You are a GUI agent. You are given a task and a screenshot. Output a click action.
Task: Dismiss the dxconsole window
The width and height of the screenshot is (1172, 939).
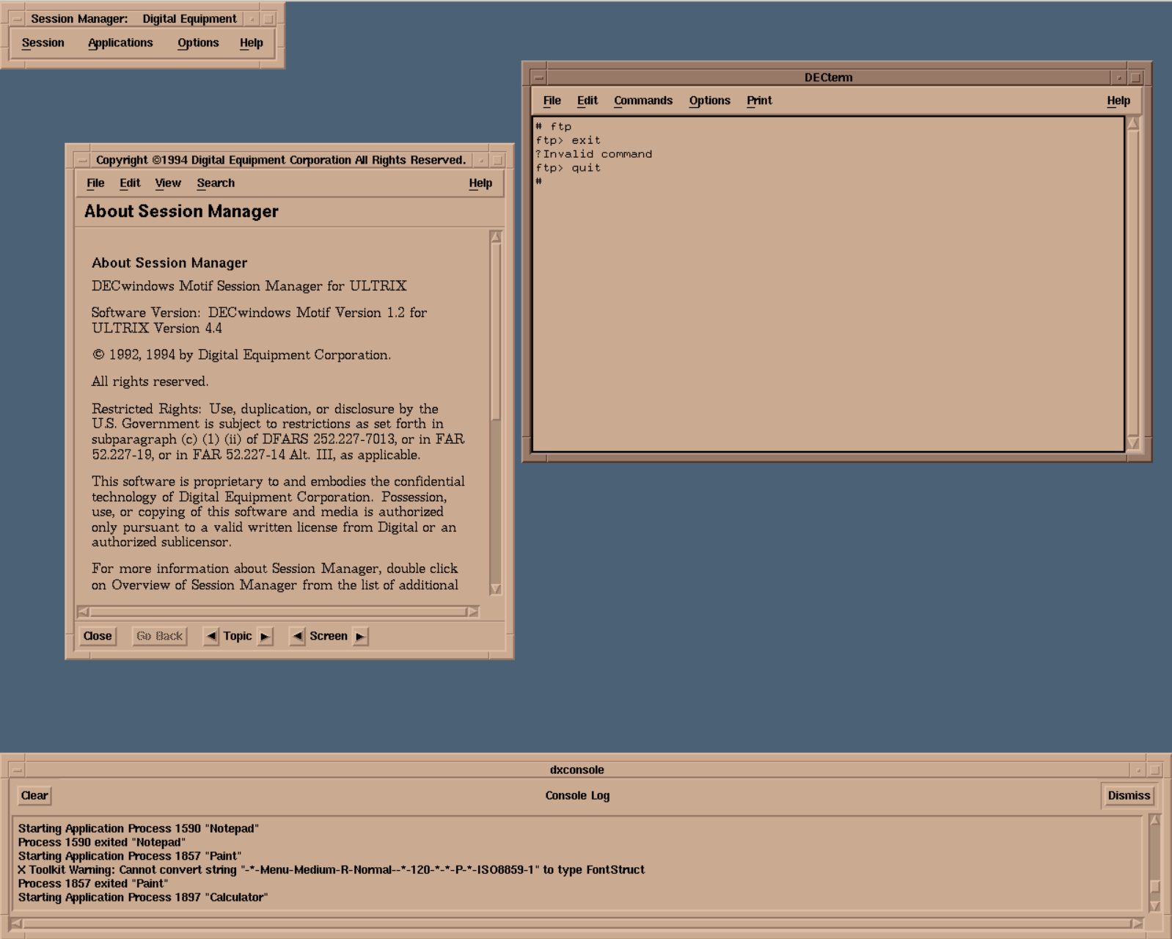point(1128,795)
